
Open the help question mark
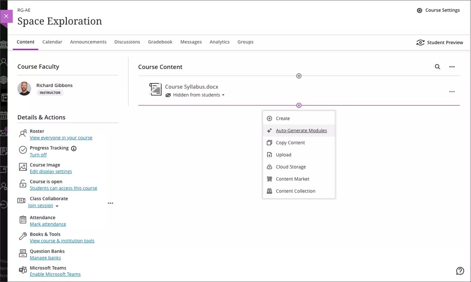coord(460,271)
